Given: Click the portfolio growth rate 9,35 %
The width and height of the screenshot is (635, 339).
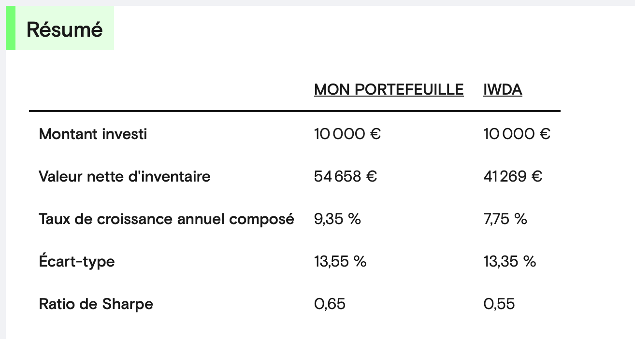Looking at the screenshot, I should point(337,219).
